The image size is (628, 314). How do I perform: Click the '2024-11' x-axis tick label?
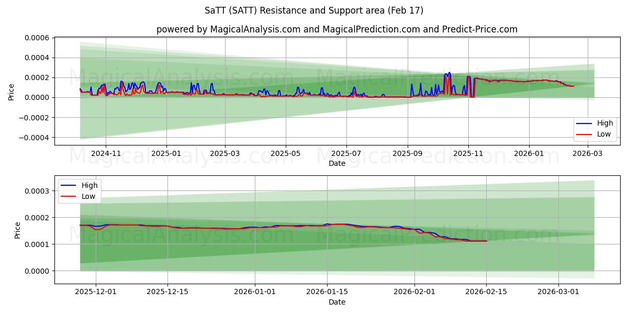(106, 154)
